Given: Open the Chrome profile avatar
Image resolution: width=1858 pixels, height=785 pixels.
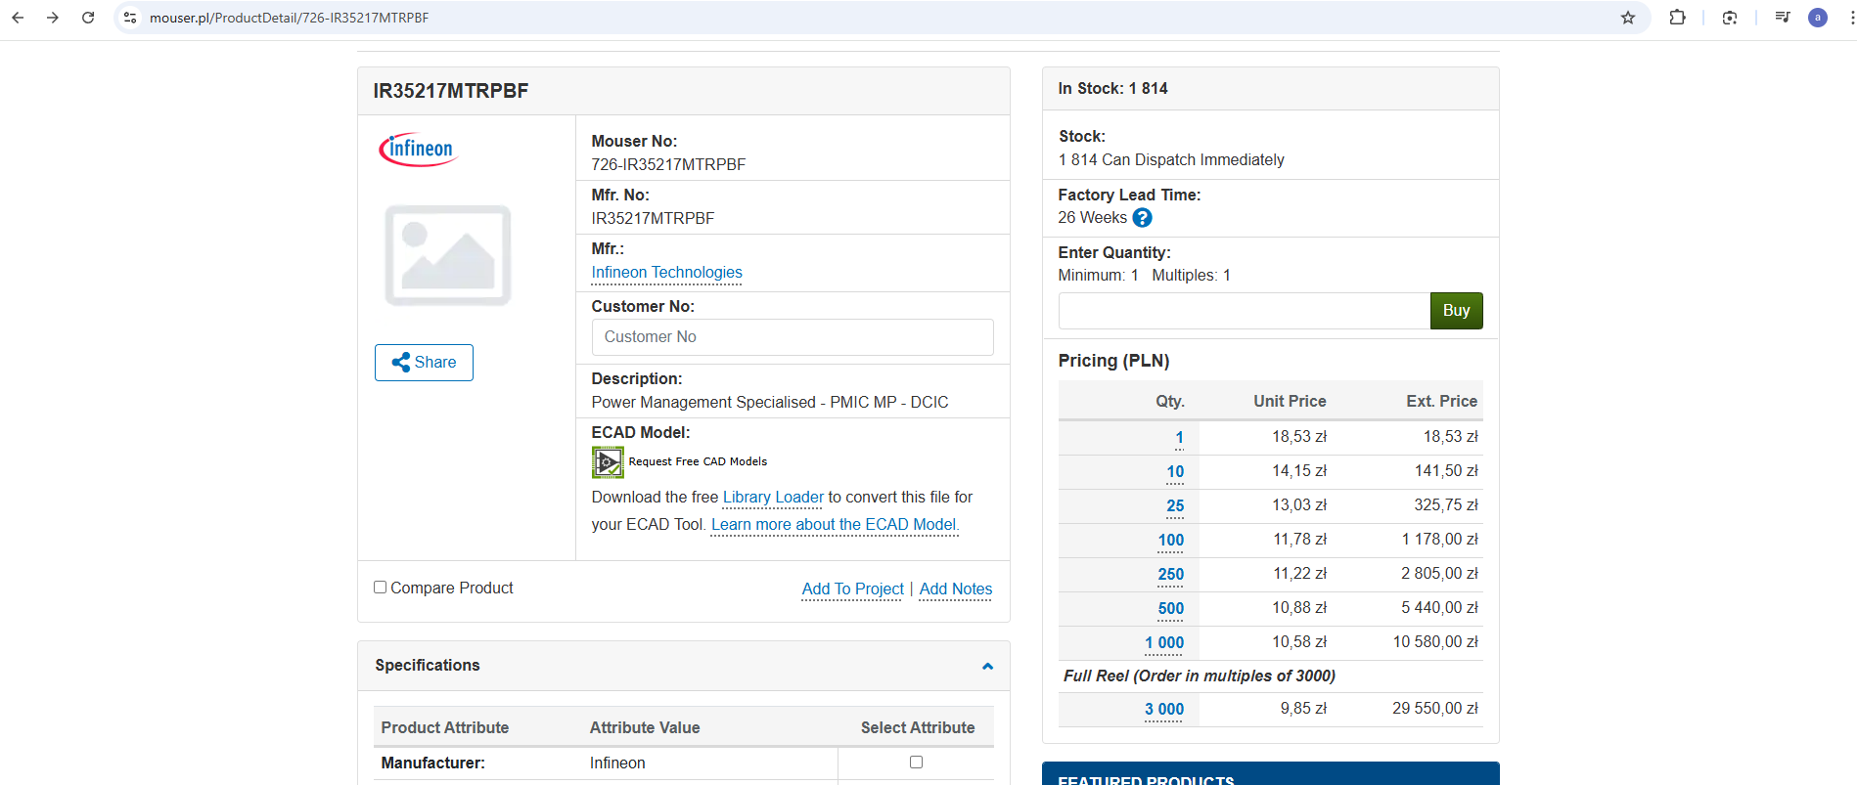Looking at the screenshot, I should pos(1818,18).
